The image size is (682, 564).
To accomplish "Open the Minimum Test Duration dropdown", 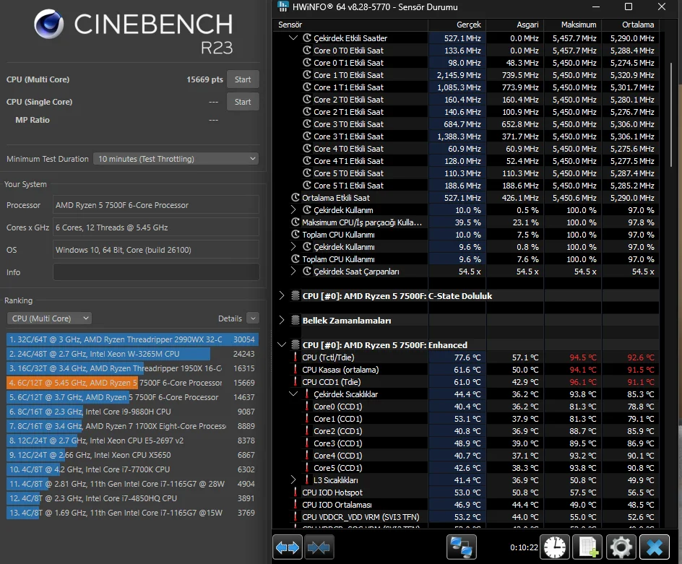I will pyautogui.click(x=176, y=159).
